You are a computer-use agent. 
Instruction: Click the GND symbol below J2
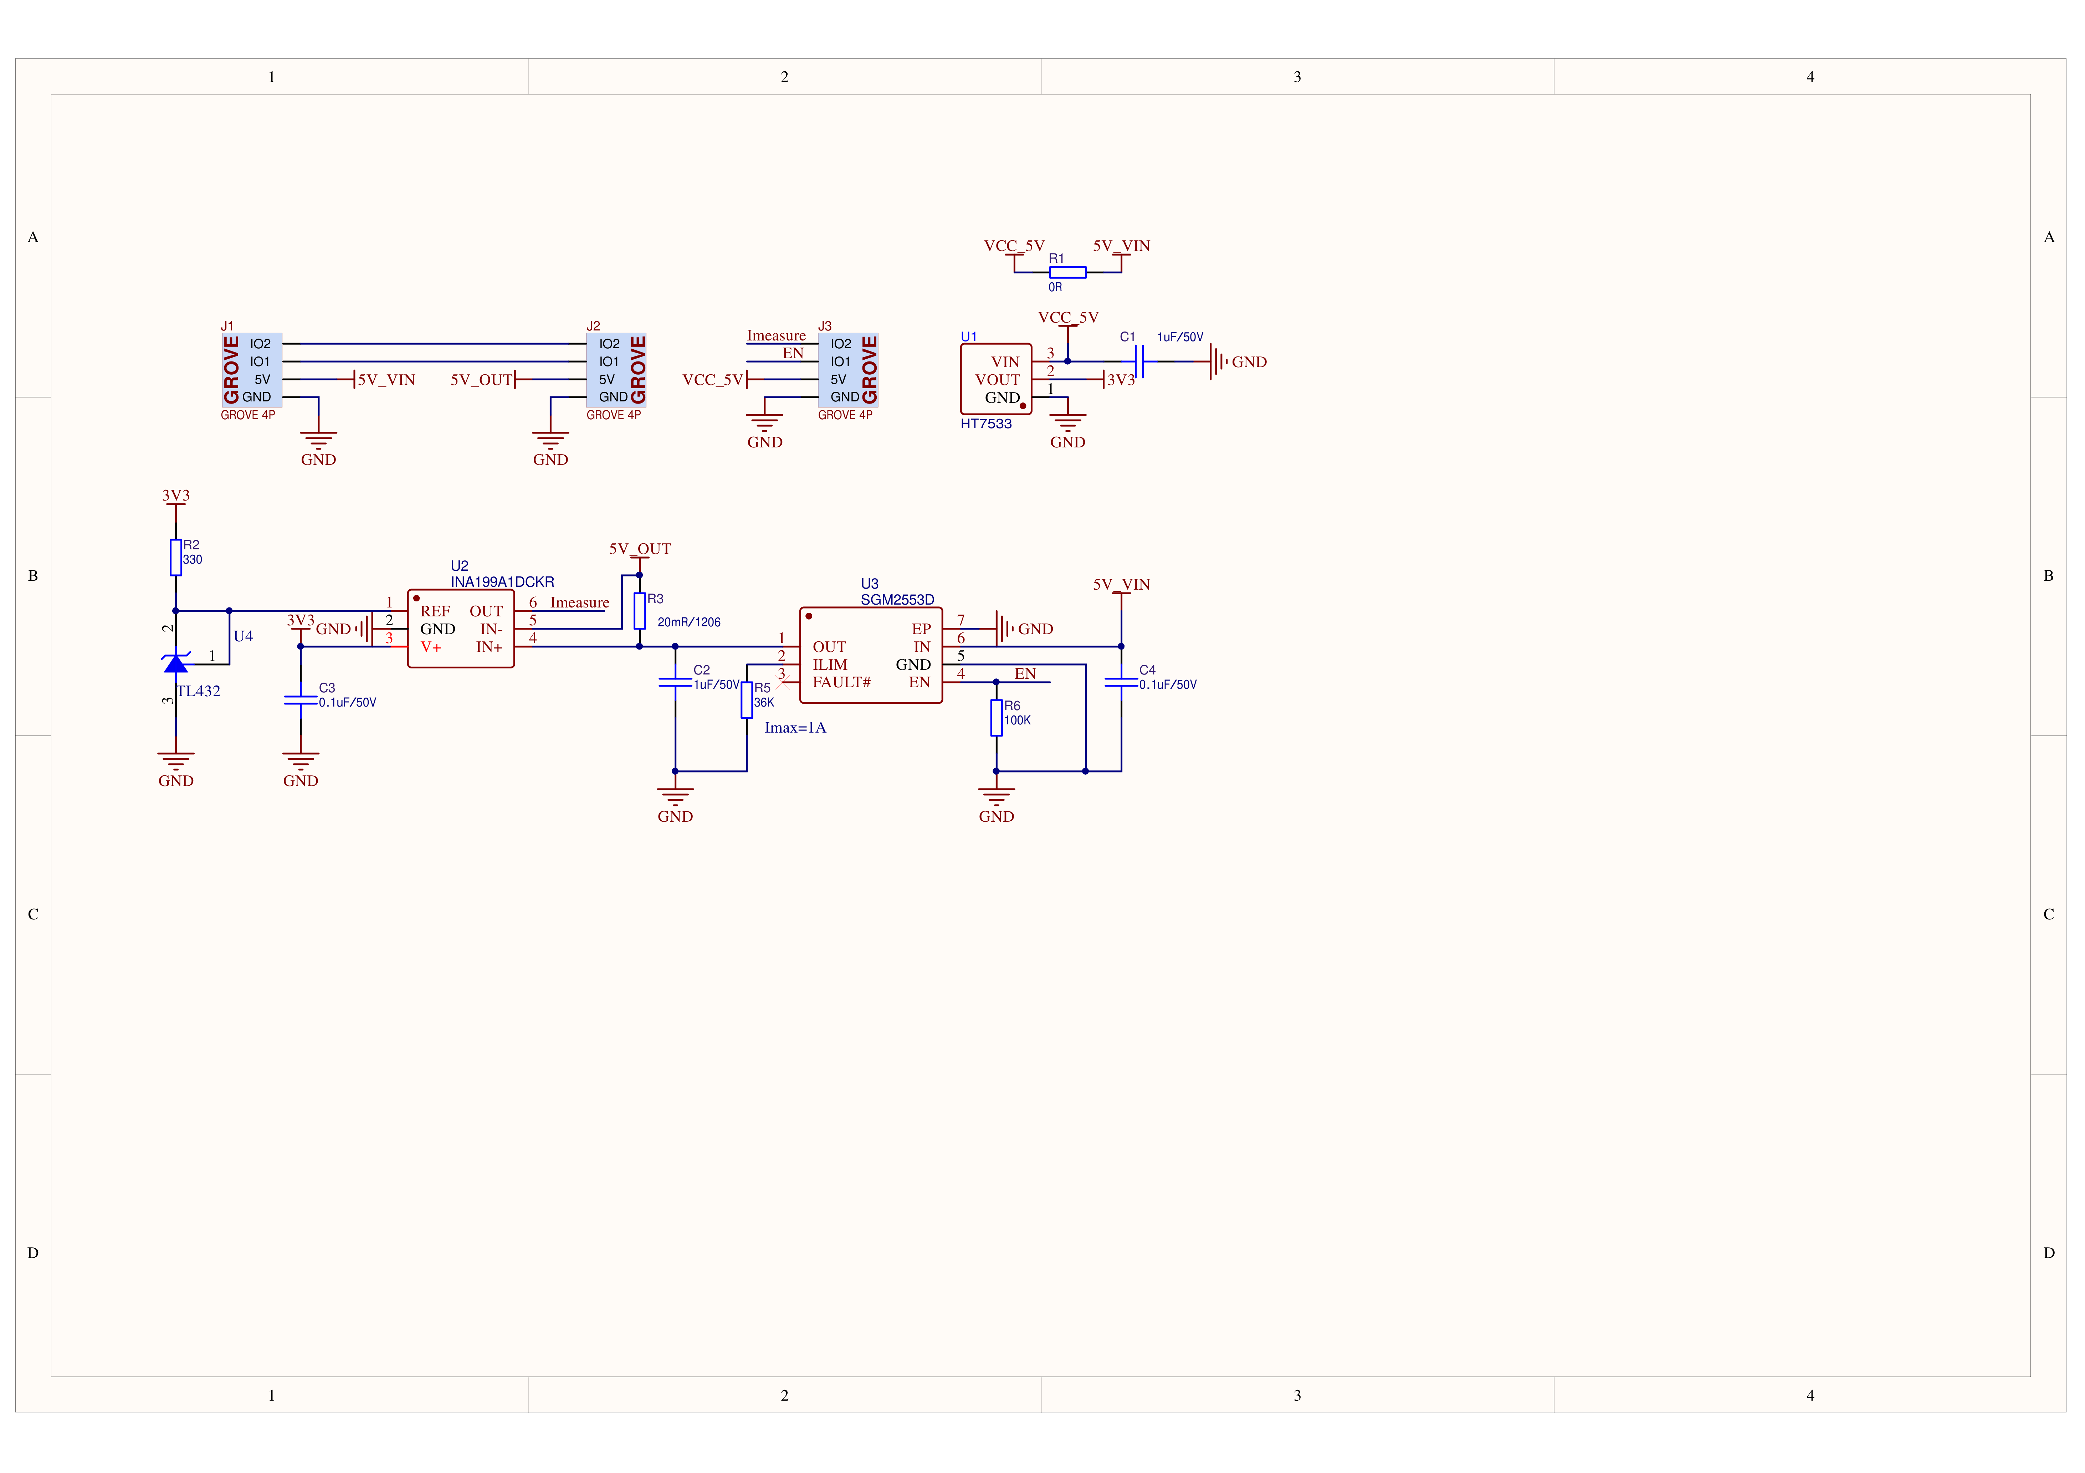[550, 441]
